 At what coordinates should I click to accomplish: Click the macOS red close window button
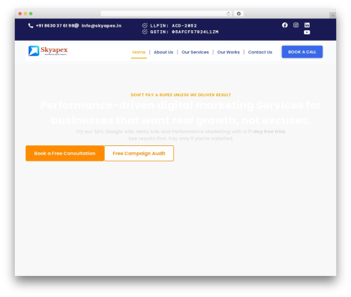20,13
